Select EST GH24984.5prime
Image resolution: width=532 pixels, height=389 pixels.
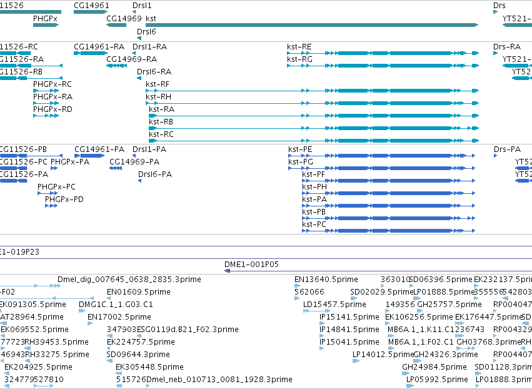tap(406, 373)
